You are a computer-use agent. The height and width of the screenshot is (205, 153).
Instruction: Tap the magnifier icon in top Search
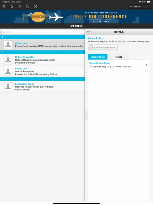click(131, 6)
